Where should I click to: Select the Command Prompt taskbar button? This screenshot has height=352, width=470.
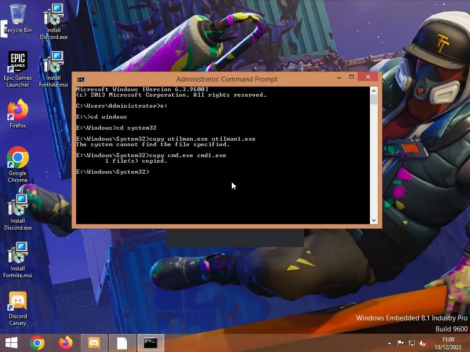[151, 343]
